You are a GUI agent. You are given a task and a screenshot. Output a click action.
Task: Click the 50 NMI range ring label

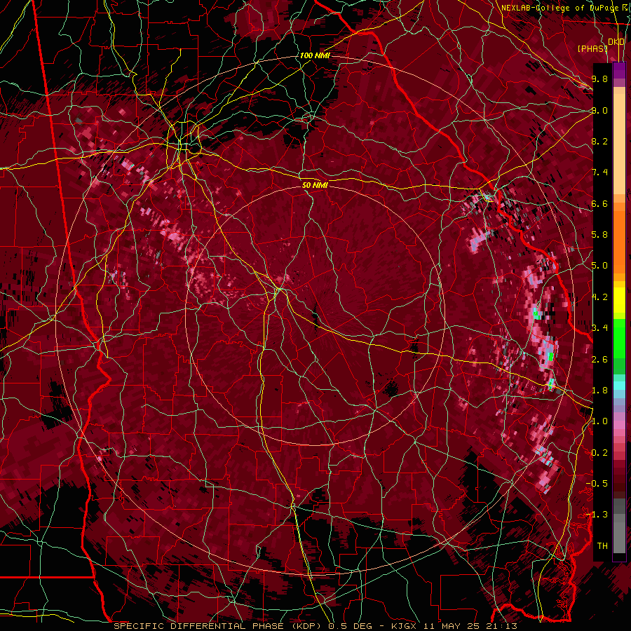(315, 185)
